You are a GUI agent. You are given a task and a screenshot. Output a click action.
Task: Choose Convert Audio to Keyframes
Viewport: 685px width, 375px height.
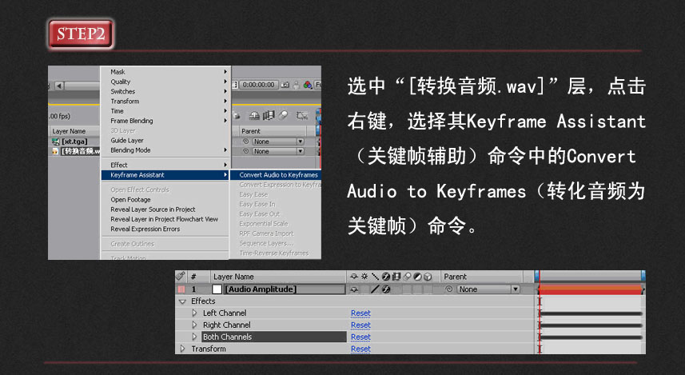pyautogui.click(x=276, y=175)
